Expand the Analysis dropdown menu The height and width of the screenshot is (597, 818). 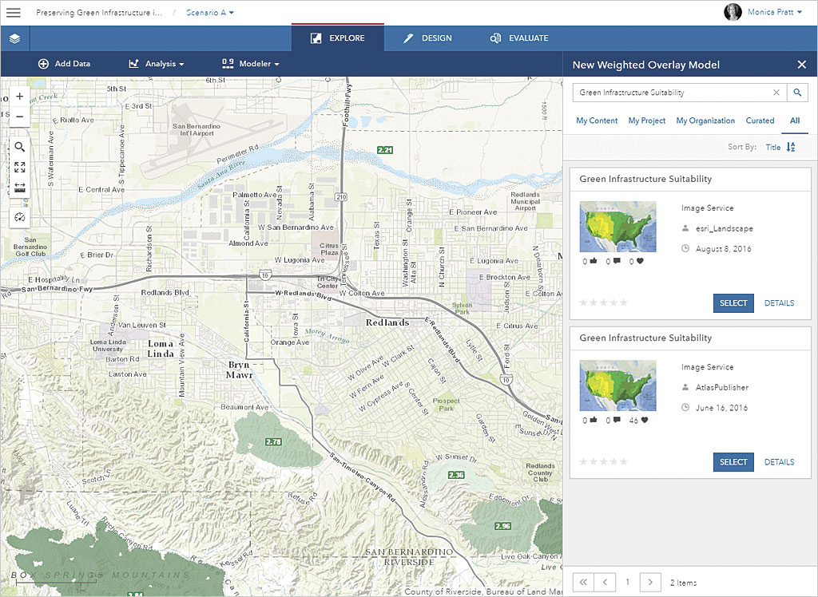(x=157, y=64)
